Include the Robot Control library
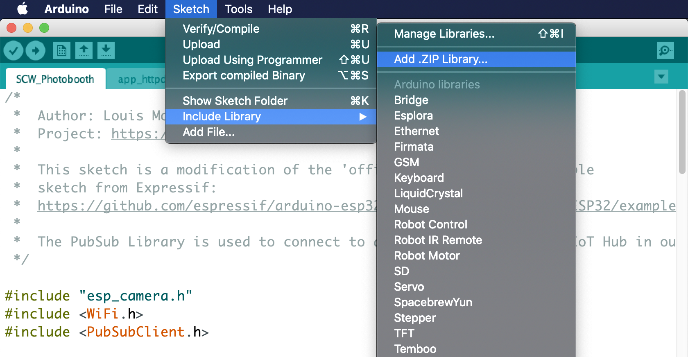Viewport: 688px width, 357px height. coord(476,224)
